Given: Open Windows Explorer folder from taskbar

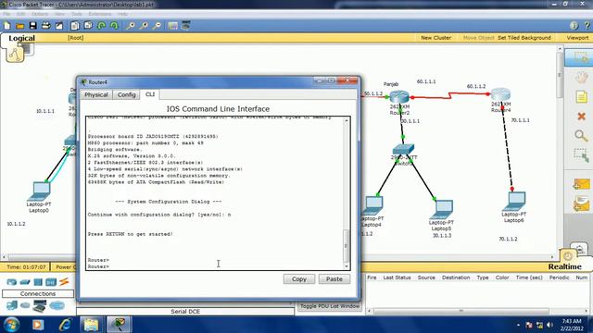Looking at the screenshot, I should pos(91,325).
